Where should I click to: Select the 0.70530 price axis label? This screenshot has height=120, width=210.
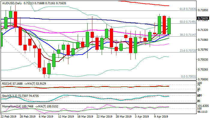(203, 59)
